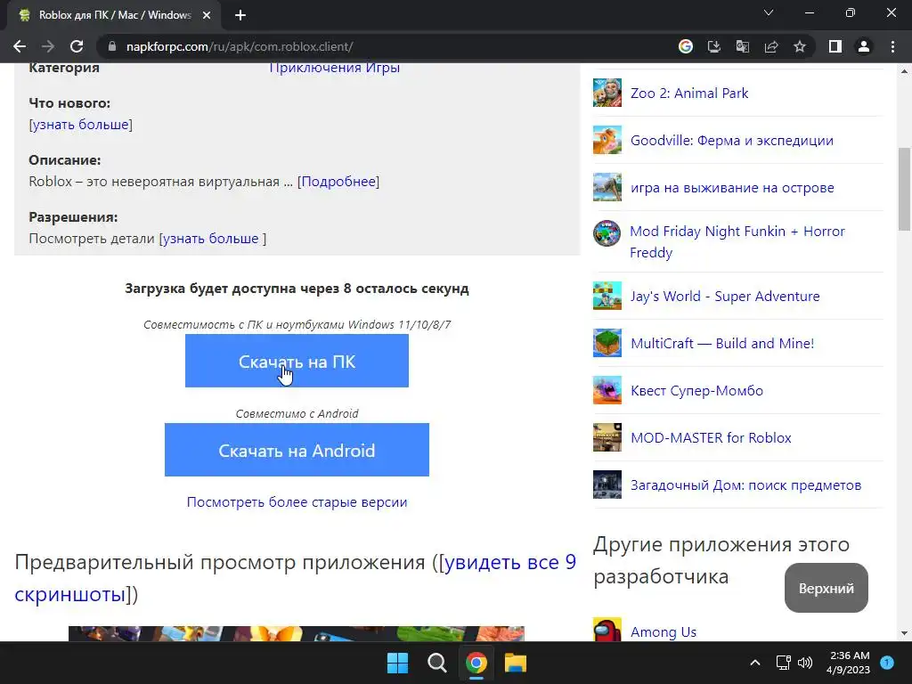Viewport: 912px width, 684px height.
Task: Click the MOD-MASTER for Roblox icon
Action: pos(607,437)
